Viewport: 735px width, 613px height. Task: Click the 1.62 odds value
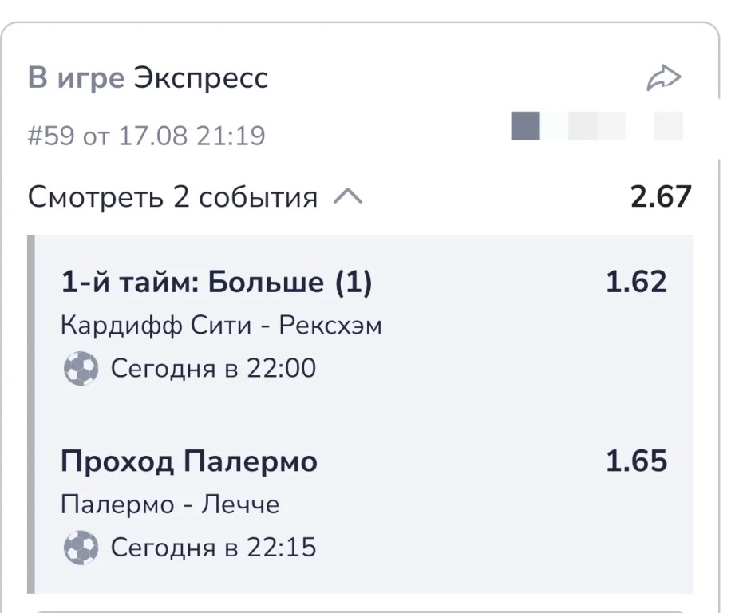coord(636,282)
